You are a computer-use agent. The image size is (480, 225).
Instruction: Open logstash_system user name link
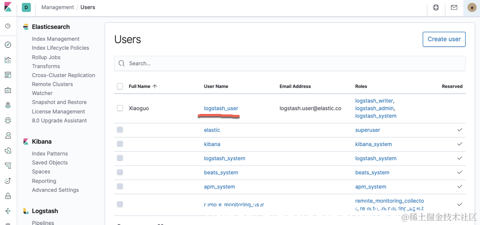(224, 158)
